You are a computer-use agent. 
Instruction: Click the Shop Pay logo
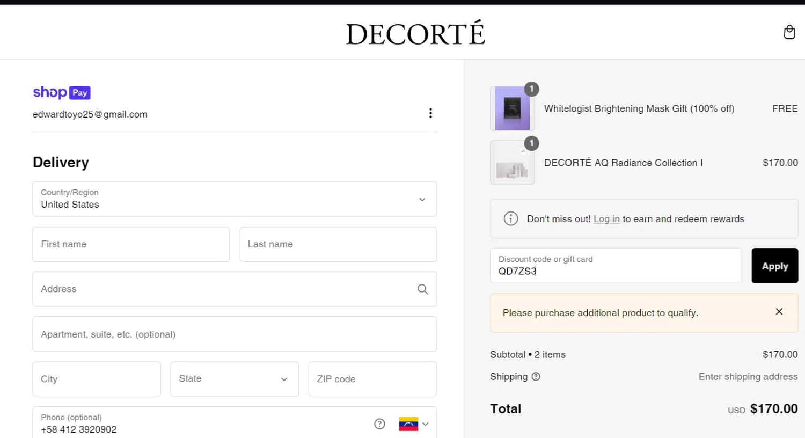tap(62, 92)
